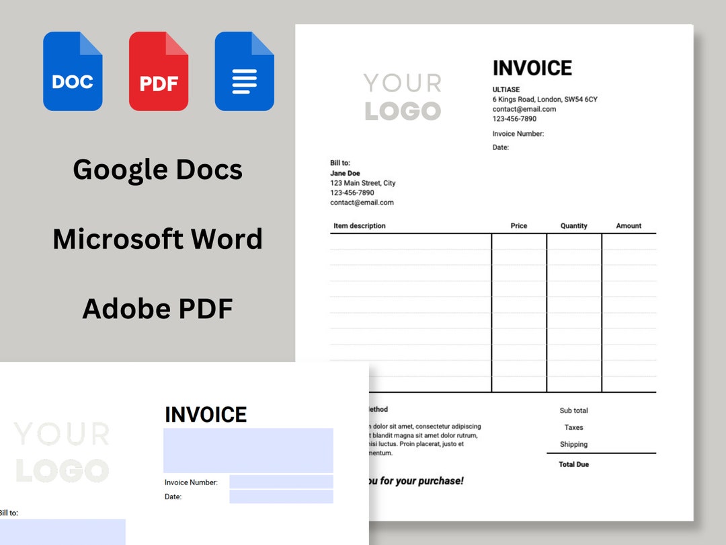Click the Amount column header
726x545 pixels.
coord(629,225)
